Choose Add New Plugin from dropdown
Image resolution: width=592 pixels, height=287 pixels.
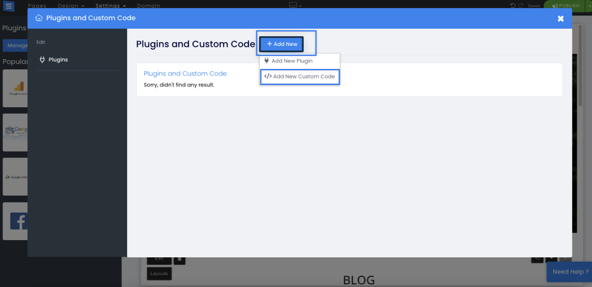[300, 61]
